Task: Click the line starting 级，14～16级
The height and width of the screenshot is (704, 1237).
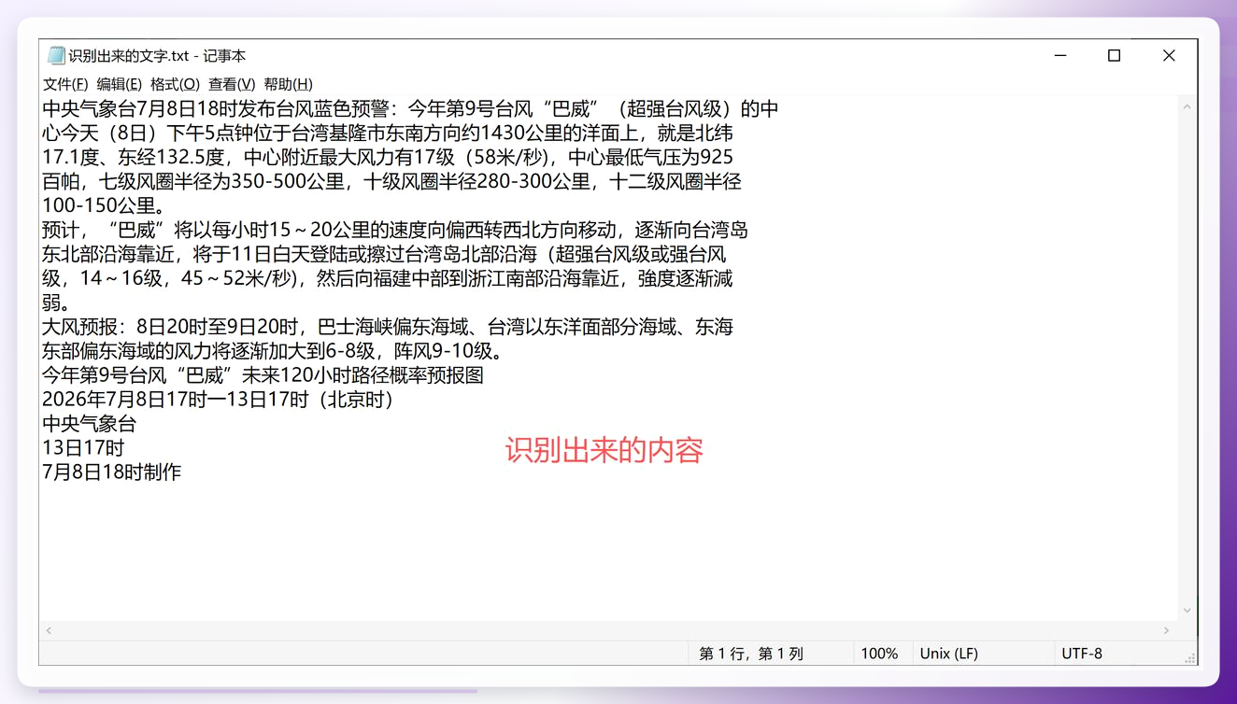Action: pyautogui.click(x=388, y=278)
